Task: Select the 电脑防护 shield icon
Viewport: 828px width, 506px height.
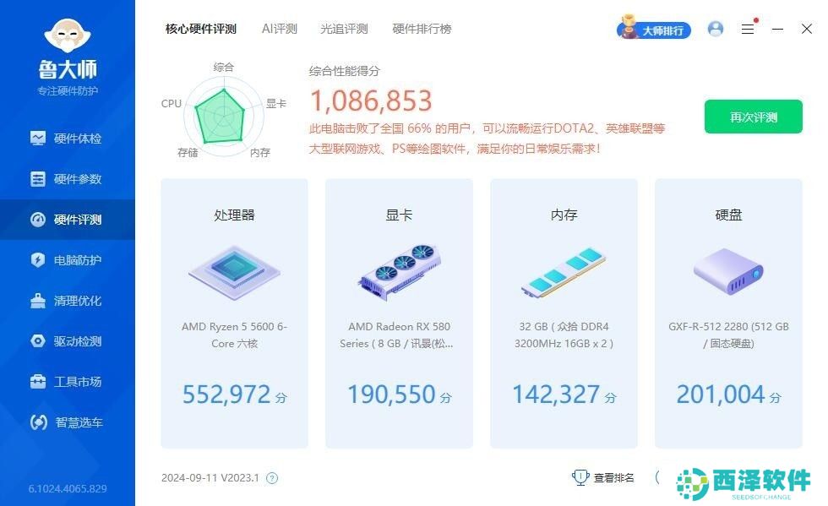Action: click(x=38, y=260)
